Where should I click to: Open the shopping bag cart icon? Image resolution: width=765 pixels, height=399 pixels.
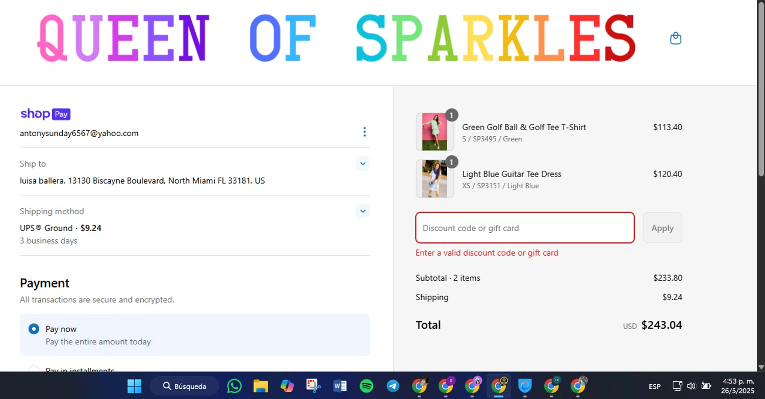pos(676,38)
